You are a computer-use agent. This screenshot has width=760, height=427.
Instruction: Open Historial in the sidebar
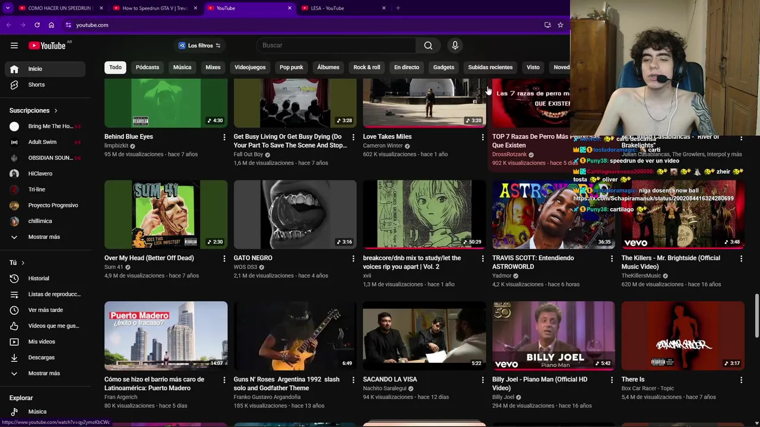pyautogui.click(x=45, y=278)
